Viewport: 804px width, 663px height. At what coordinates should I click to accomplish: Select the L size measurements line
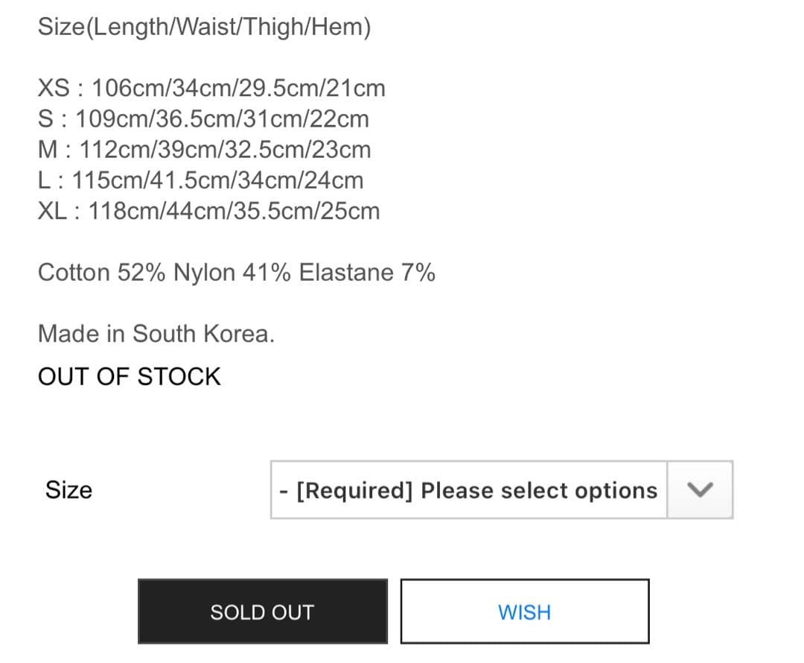pyautogui.click(x=200, y=180)
